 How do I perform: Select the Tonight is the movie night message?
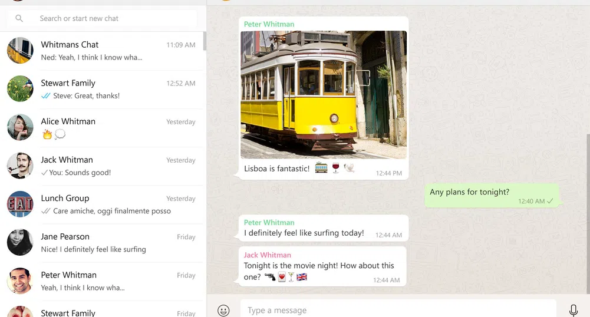(x=322, y=266)
